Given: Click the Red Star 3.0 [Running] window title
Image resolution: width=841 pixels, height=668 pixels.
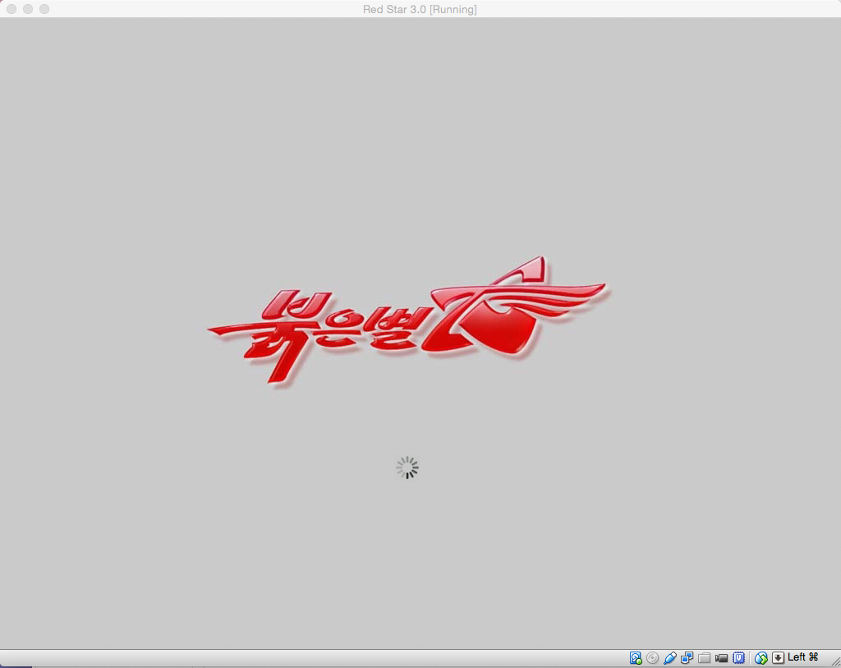Looking at the screenshot, I should [x=420, y=9].
